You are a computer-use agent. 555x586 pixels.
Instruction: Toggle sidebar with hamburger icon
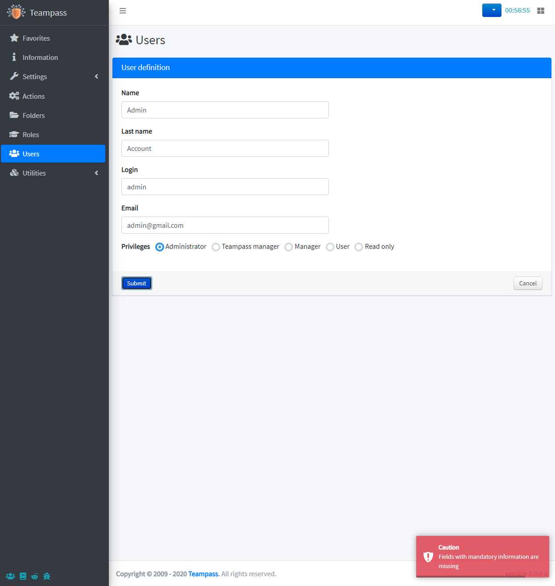coord(123,11)
